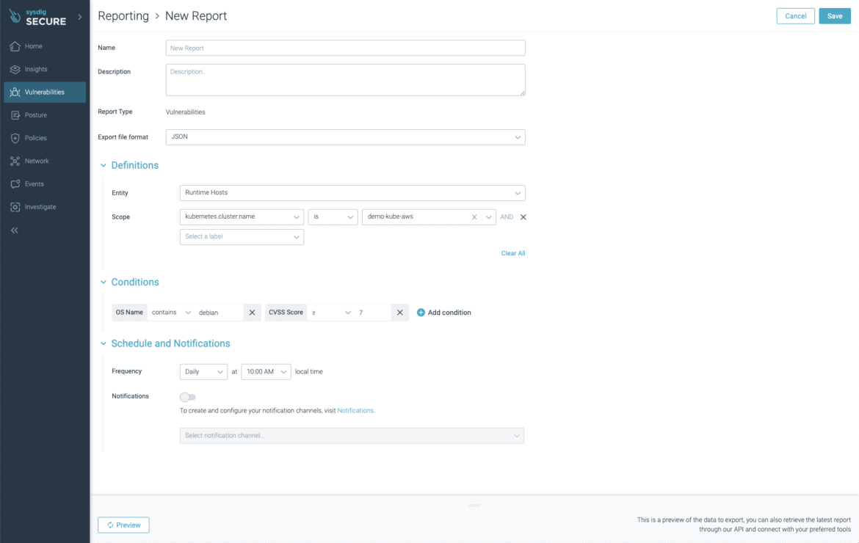Collapse the sidebar with double-chevron icon

15,230
